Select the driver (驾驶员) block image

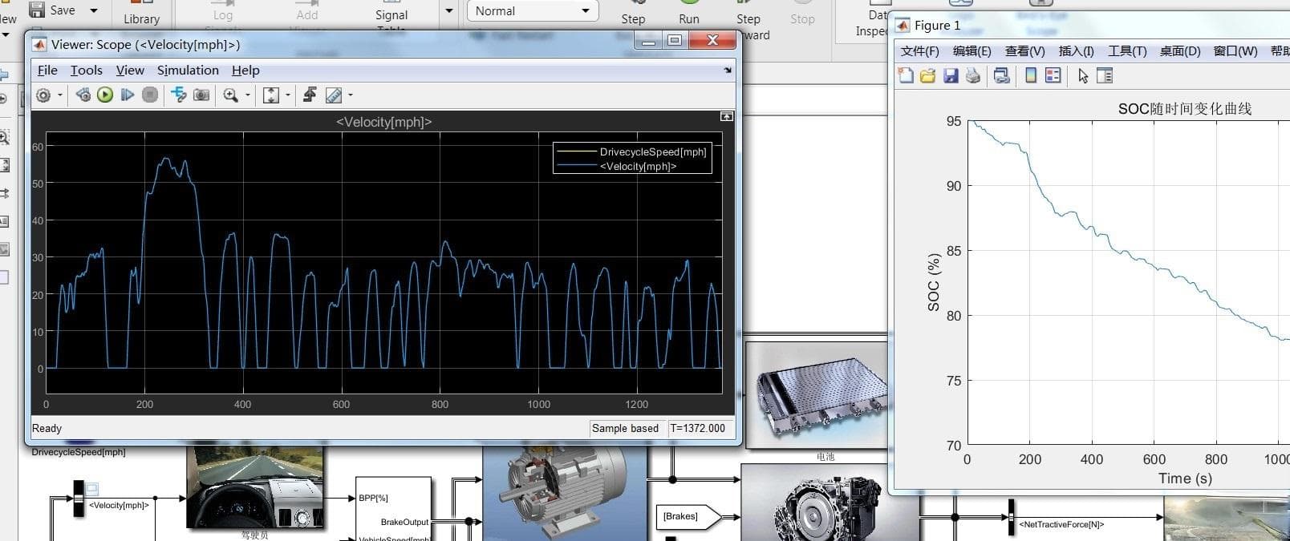[x=256, y=487]
